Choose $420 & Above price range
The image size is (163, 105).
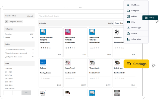pos(10,88)
